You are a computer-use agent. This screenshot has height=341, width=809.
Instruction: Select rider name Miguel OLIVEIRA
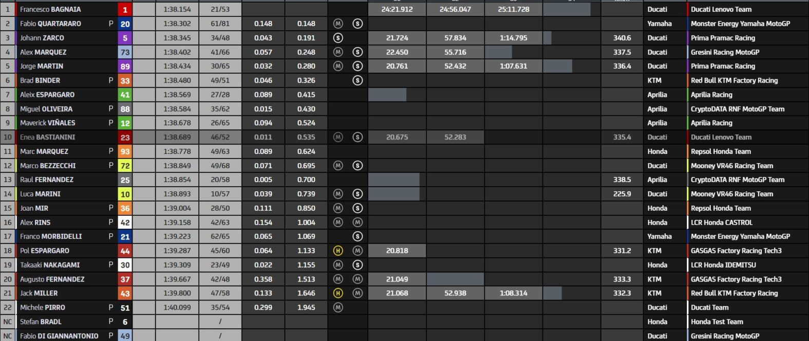pyautogui.click(x=46, y=109)
